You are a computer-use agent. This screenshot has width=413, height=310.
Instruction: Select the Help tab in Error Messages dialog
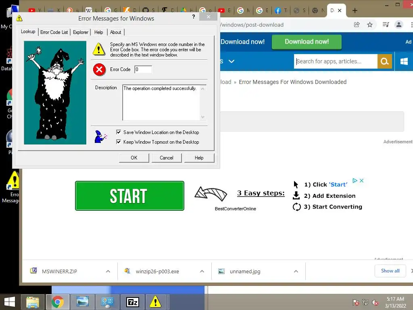tap(99, 32)
